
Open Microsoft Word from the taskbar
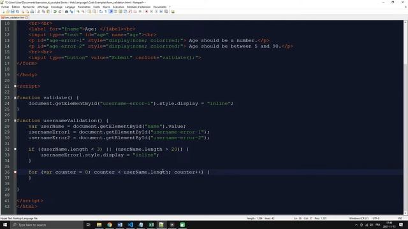tap(120, 225)
